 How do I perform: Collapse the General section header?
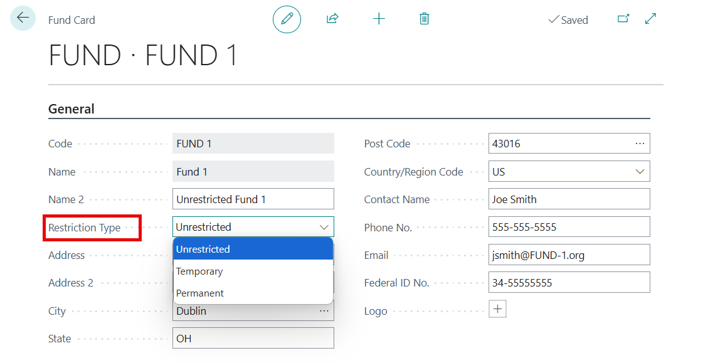(70, 108)
